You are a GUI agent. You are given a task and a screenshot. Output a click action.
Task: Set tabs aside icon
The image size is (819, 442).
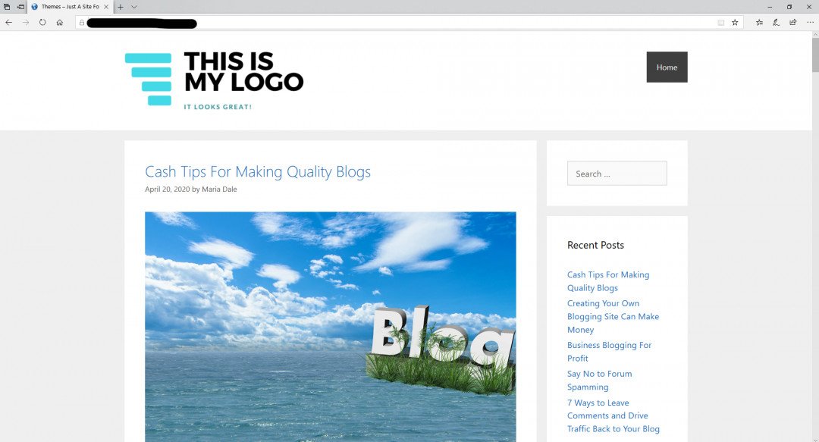click(x=20, y=7)
